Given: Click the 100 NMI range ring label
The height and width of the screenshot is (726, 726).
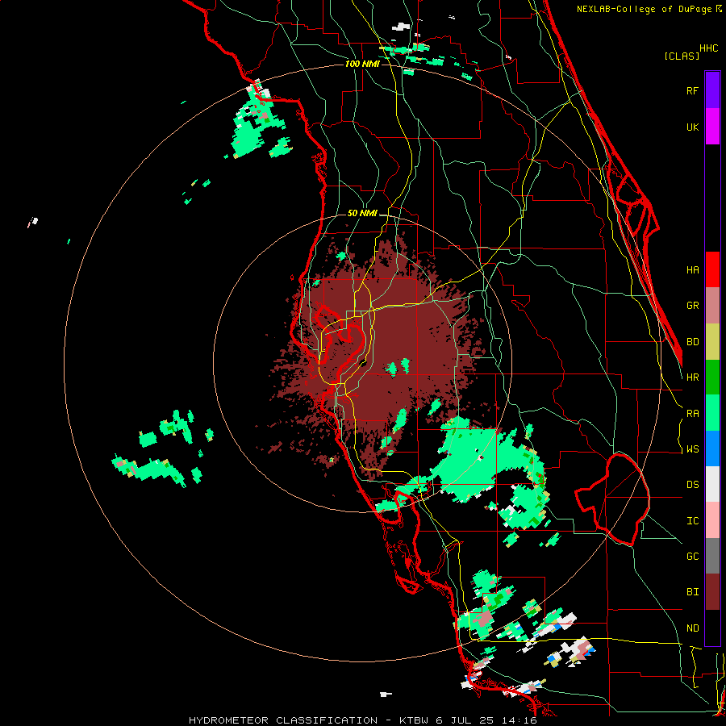Looking at the screenshot, I should tap(362, 64).
